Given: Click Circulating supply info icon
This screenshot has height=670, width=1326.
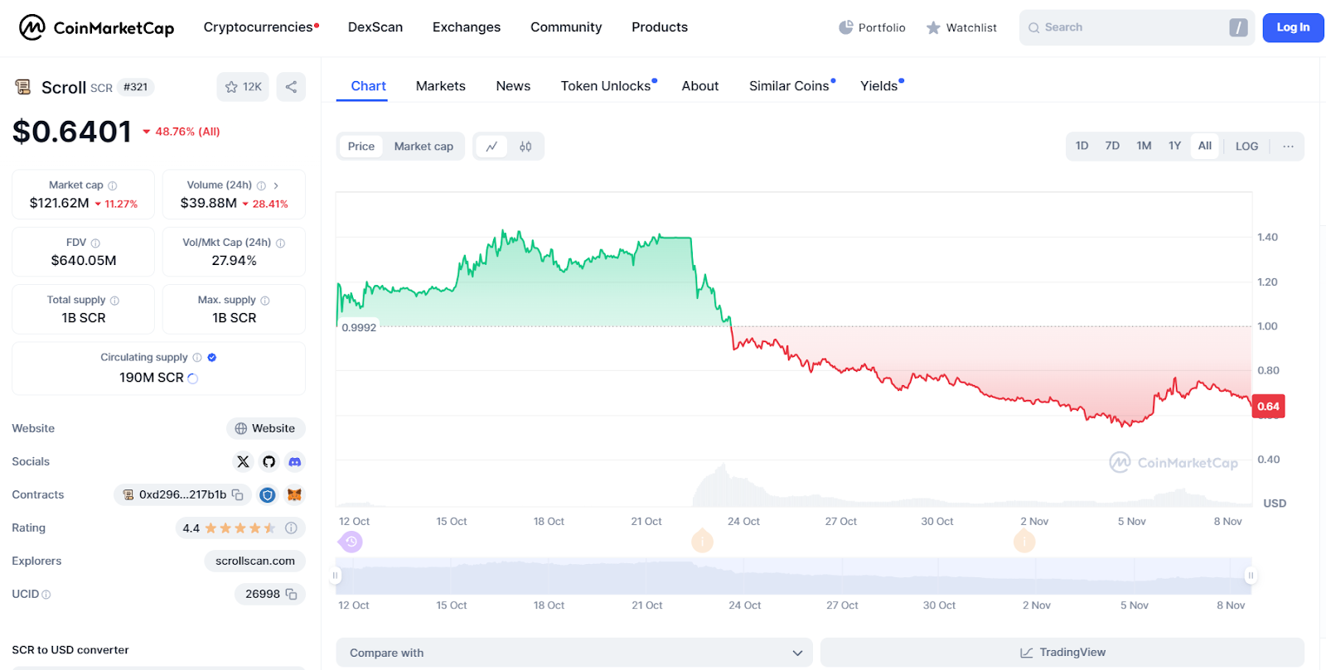Looking at the screenshot, I should [197, 358].
